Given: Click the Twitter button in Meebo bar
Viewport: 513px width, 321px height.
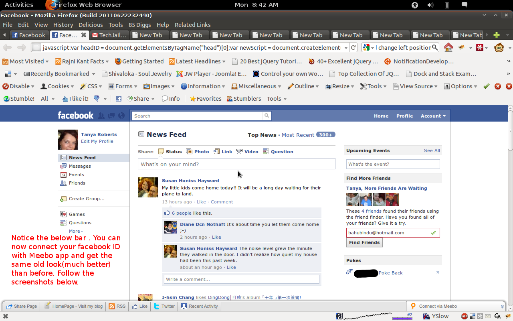Looking at the screenshot, I should click(164, 306).
